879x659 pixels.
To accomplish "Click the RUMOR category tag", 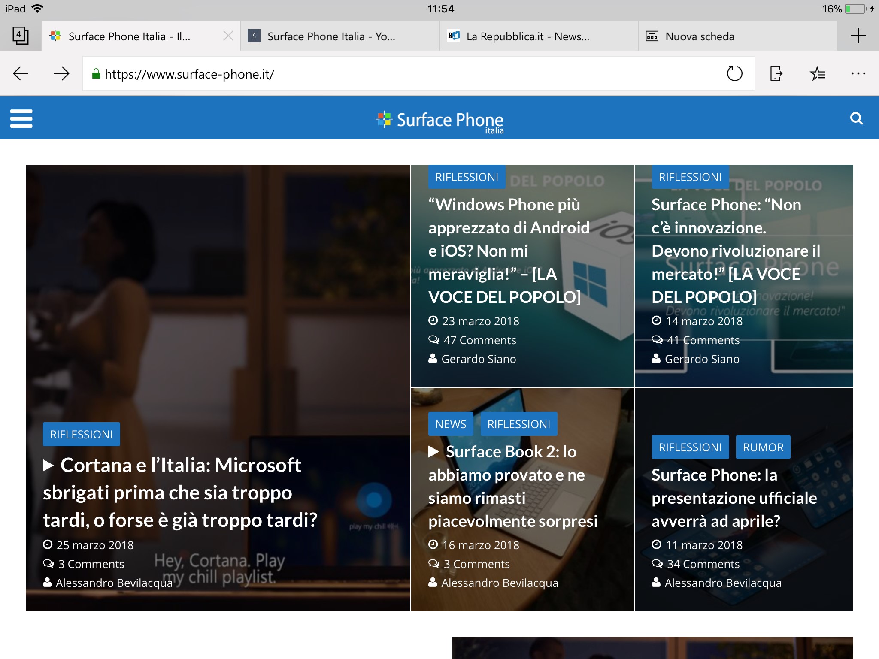I will point(763,447).
